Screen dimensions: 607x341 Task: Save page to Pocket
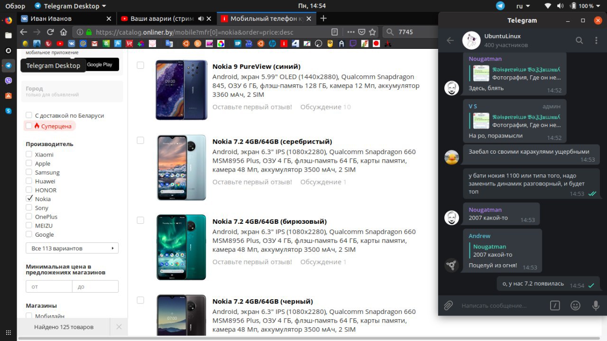361,32
